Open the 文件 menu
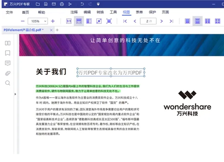The width and height of the screenshot is (224, 162). (9, 13)
